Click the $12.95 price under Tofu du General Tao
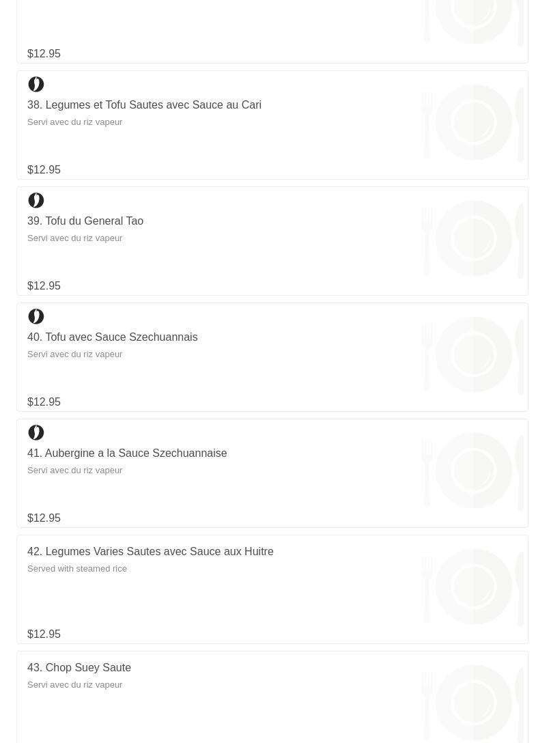This screenshot has height=743, width=536. (x=44, y=285)
